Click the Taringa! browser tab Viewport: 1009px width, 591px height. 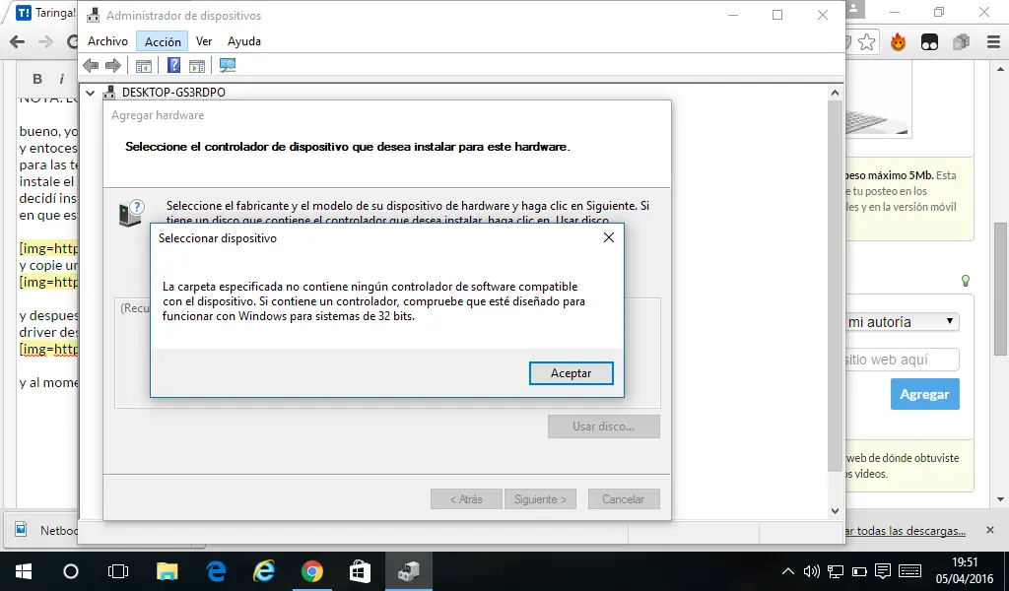click(x=45, y=13)
